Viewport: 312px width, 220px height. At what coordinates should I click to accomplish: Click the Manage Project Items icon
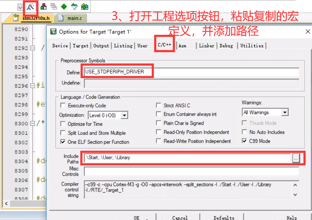click(x=43, y=7)
